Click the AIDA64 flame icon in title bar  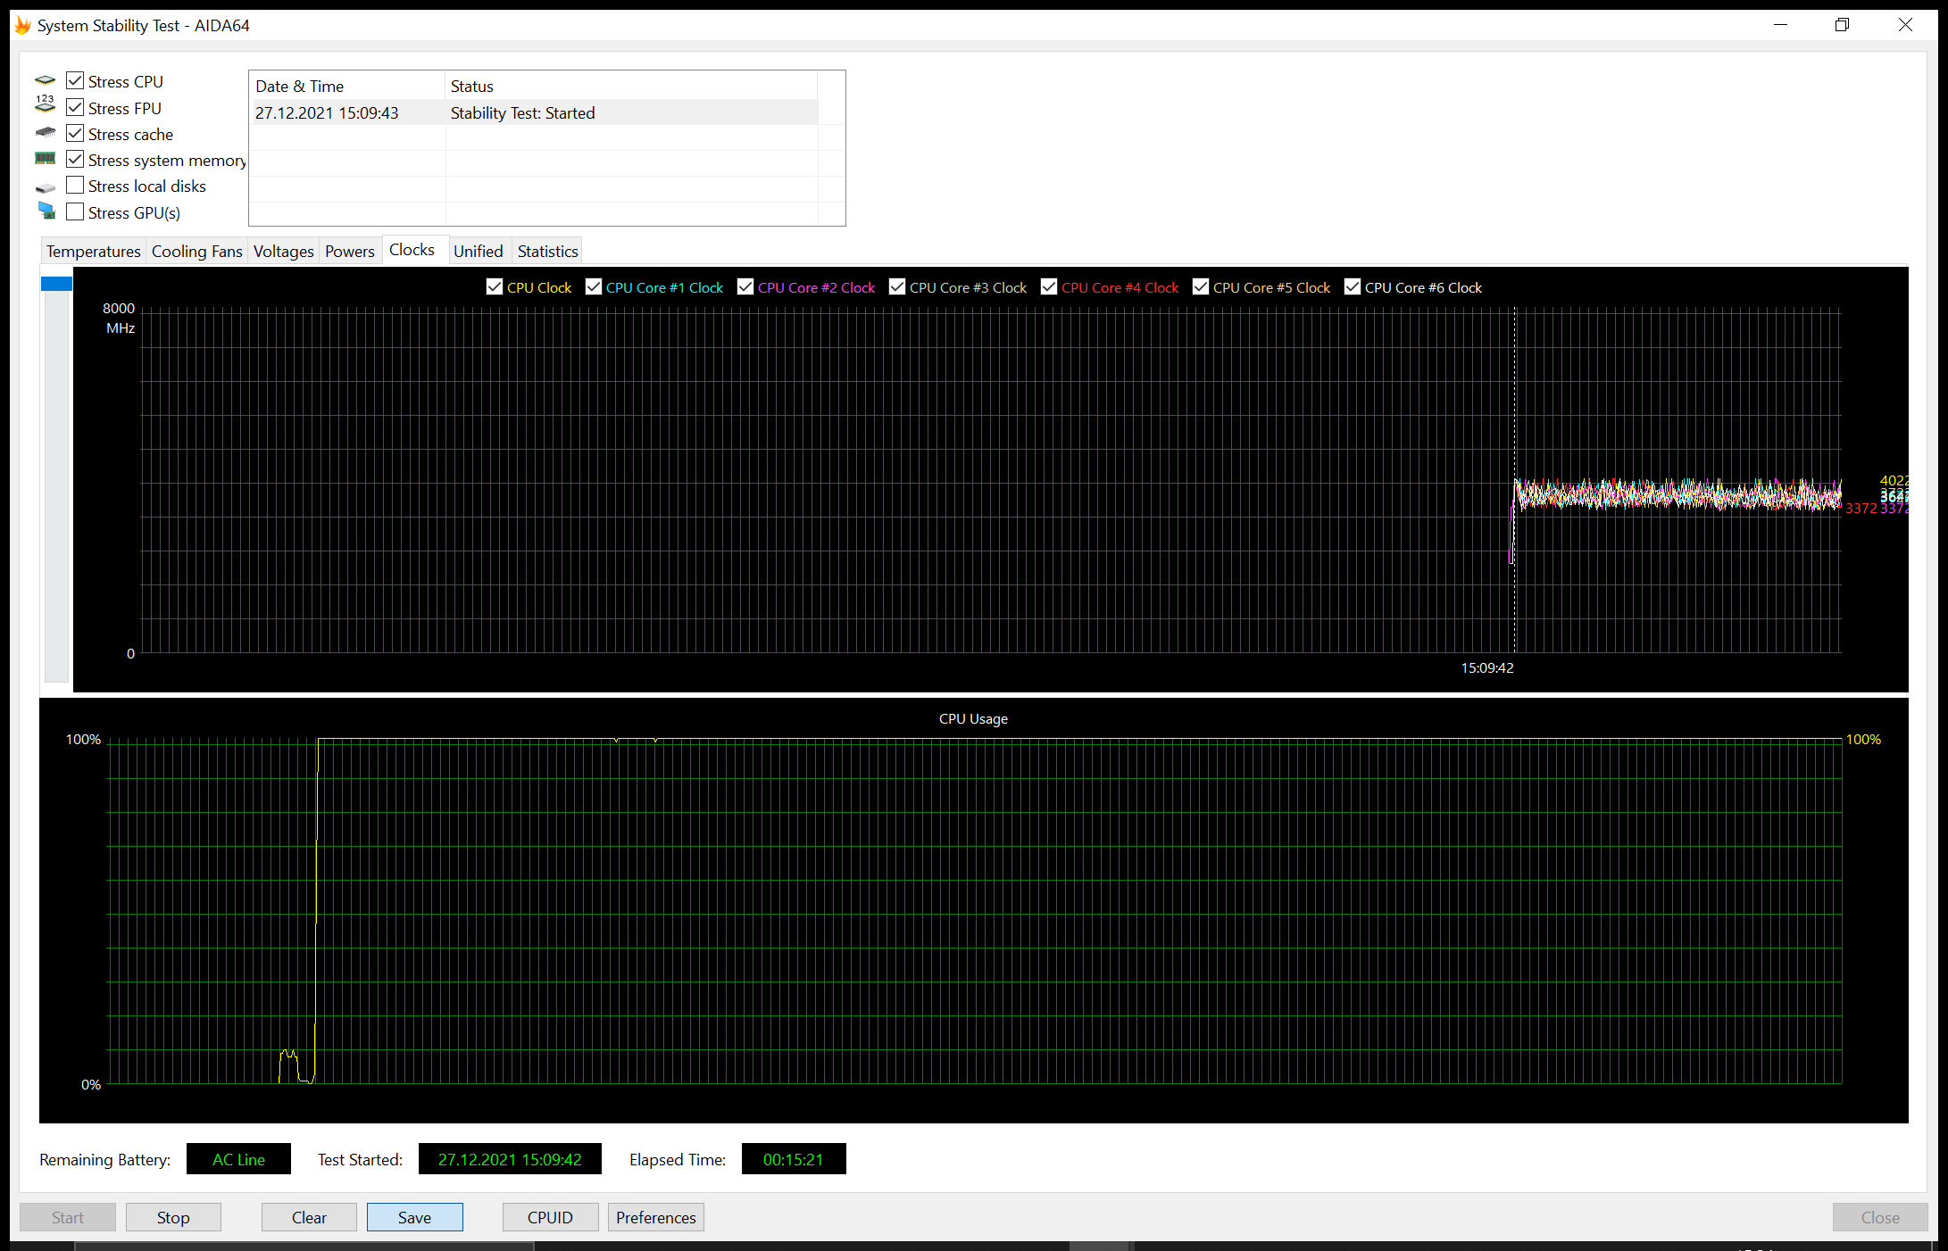[x=22, y=25]
